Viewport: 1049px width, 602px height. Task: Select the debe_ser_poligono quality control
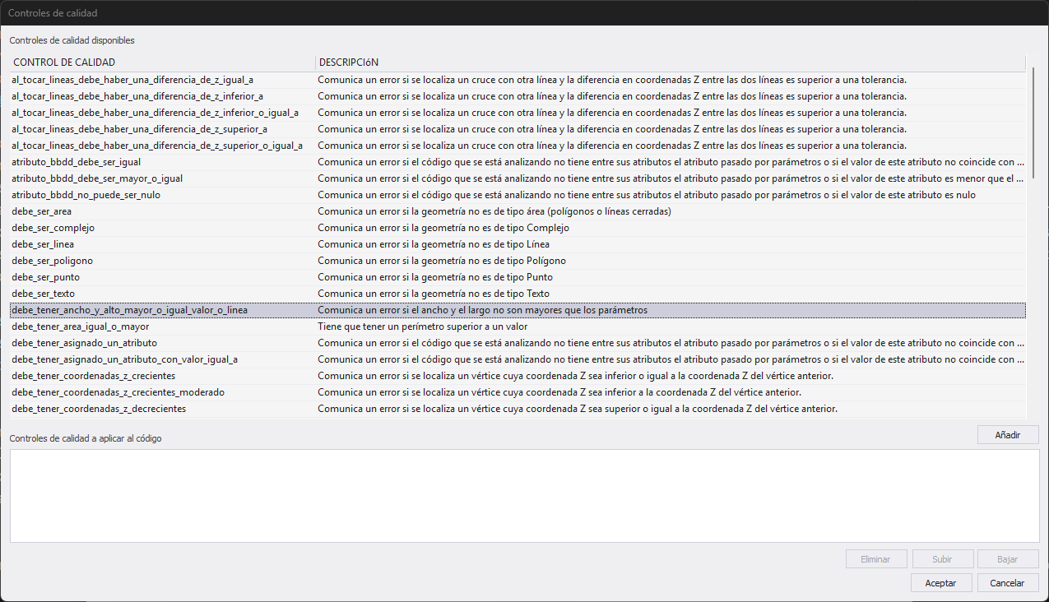tap(518, 261)
